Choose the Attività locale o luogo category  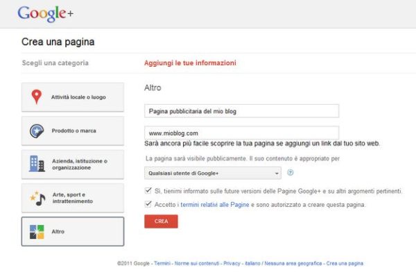click(x=73, y=97)
